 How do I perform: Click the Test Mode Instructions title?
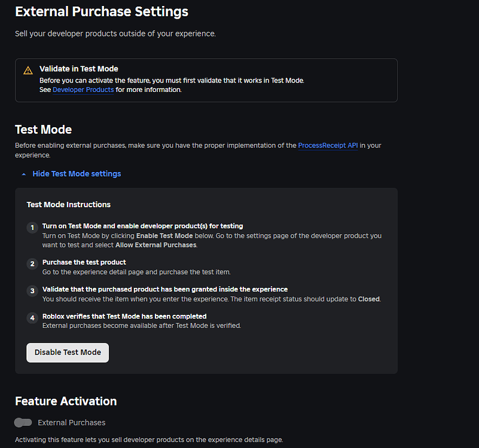(68, 204)
